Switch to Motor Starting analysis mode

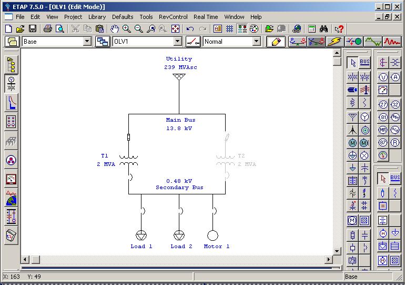point(354,42)
